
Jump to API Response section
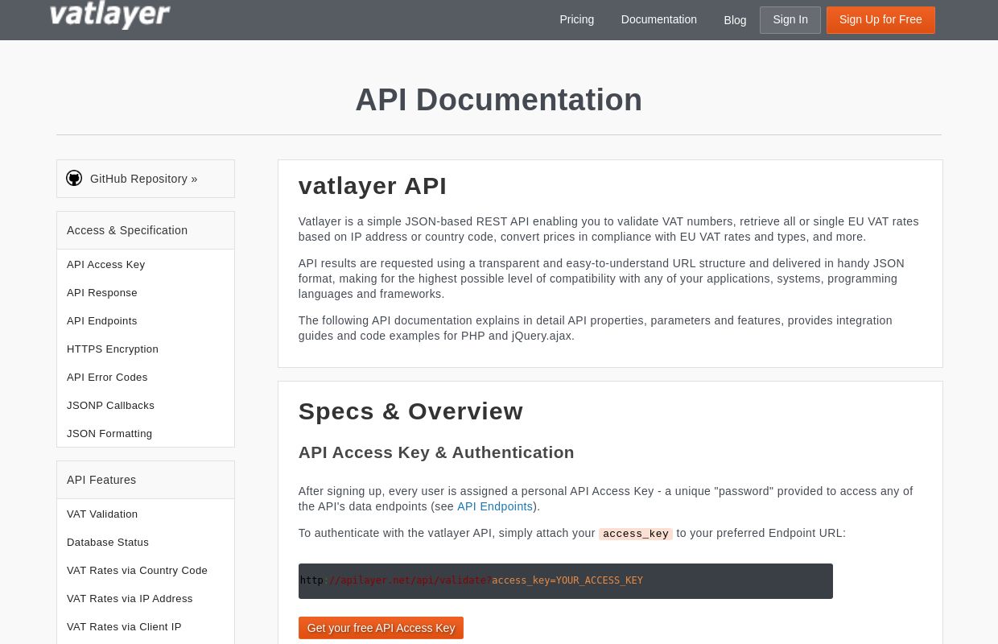tap(102, 292)
